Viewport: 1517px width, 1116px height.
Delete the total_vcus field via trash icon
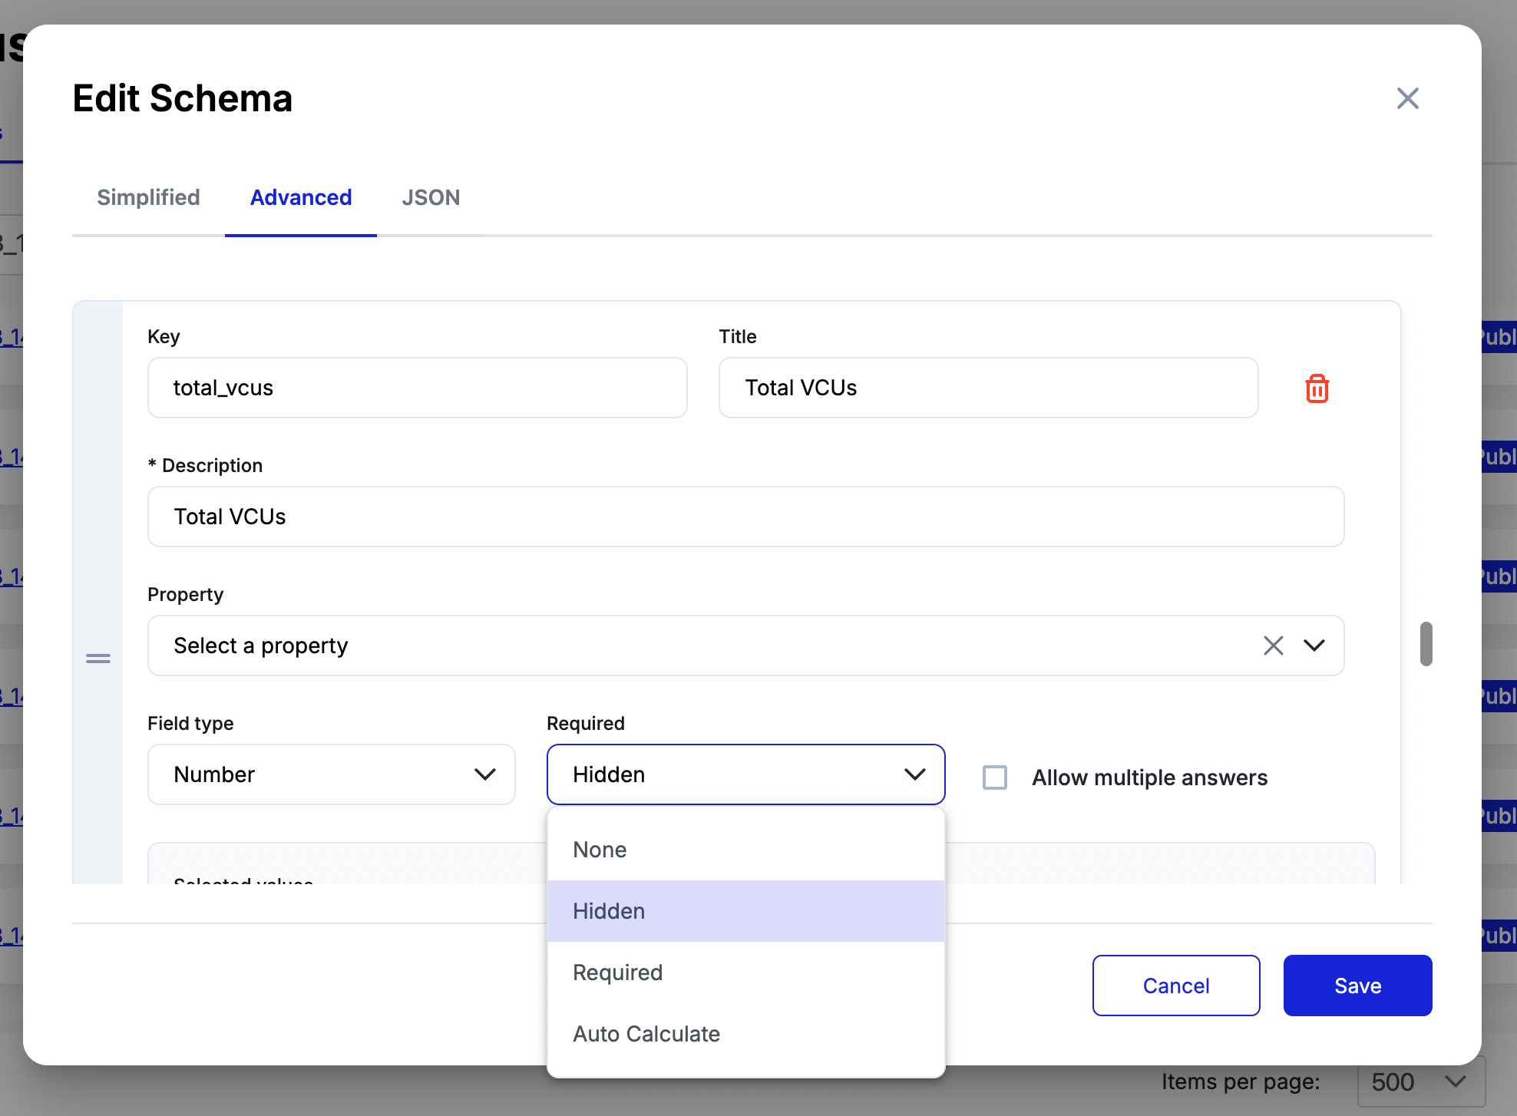pyautogui.click(x=1317, y=388)
